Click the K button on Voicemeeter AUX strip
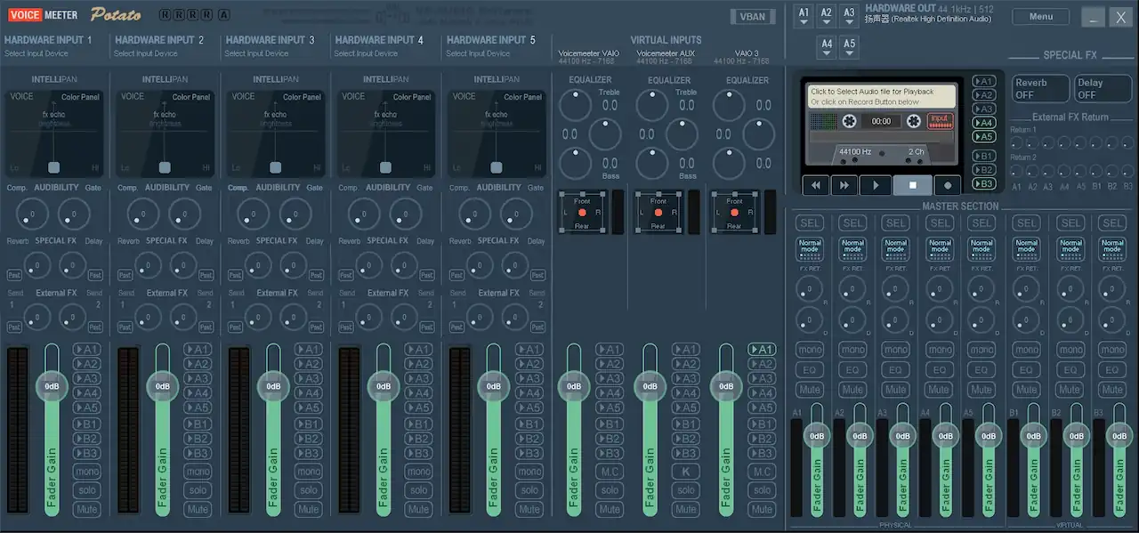This screenshot has height=533, width=1139. (685, 472)
